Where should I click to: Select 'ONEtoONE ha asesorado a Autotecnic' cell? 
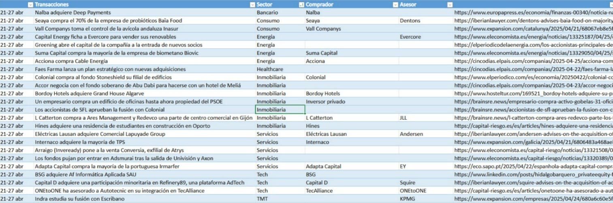[145, 190]
